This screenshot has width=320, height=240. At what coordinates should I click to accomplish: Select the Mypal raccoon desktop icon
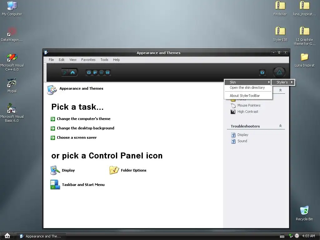(12, 83)
